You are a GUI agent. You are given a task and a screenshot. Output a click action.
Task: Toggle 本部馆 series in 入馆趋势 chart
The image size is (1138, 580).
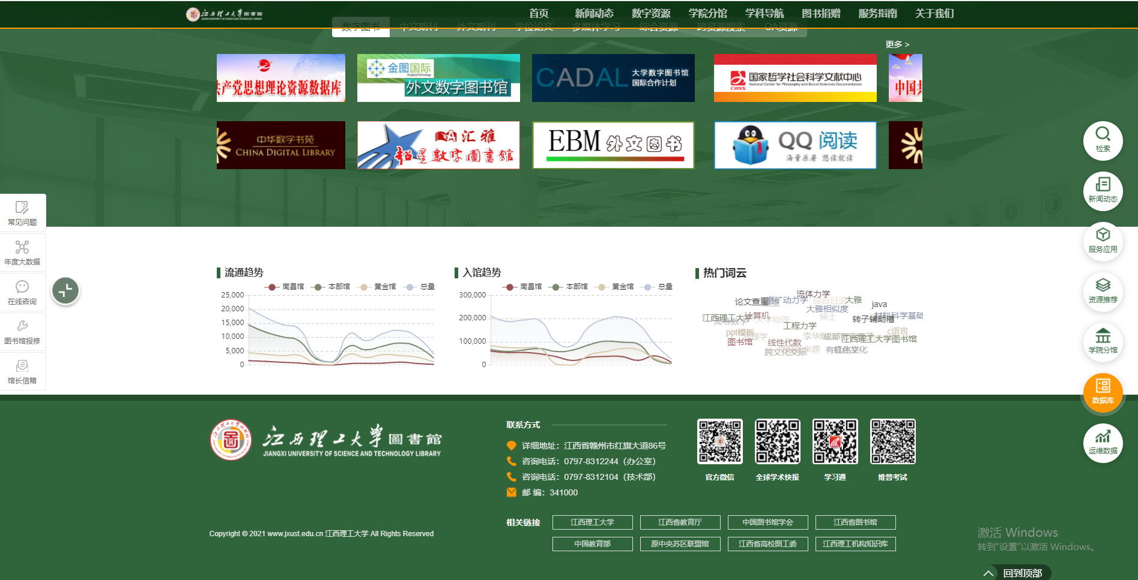[x=569, y=287]
